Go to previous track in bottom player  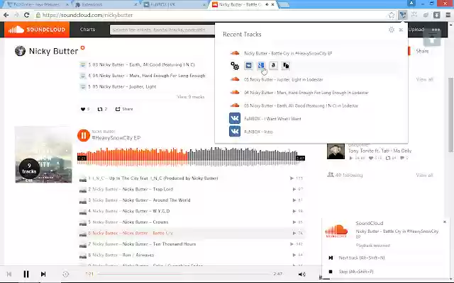[x=9, y=274]
